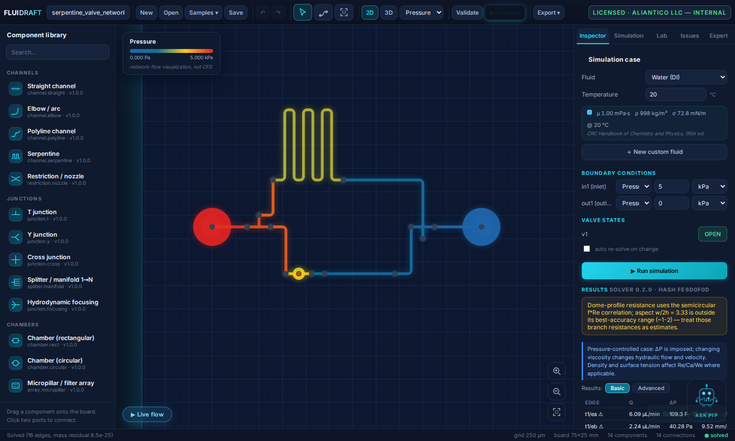The image size is (735, 441).
Task: Click the project name field
Action: point(88,12)
